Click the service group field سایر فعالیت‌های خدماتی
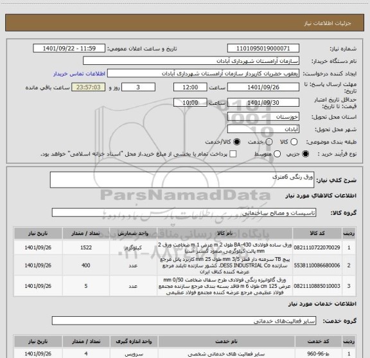This screenshot has width=370, height=358. 184,321
